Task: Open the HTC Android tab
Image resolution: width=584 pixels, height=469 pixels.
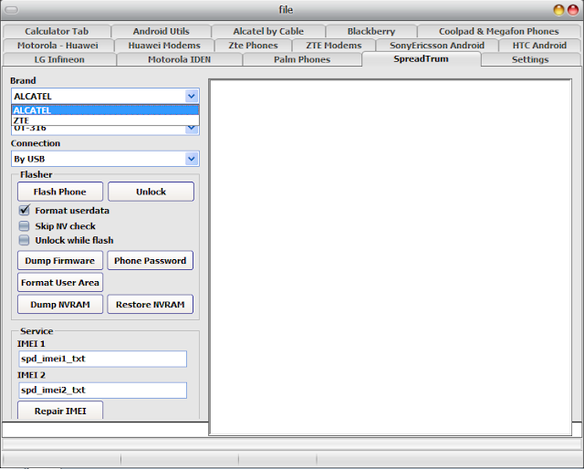Action: 539,46
